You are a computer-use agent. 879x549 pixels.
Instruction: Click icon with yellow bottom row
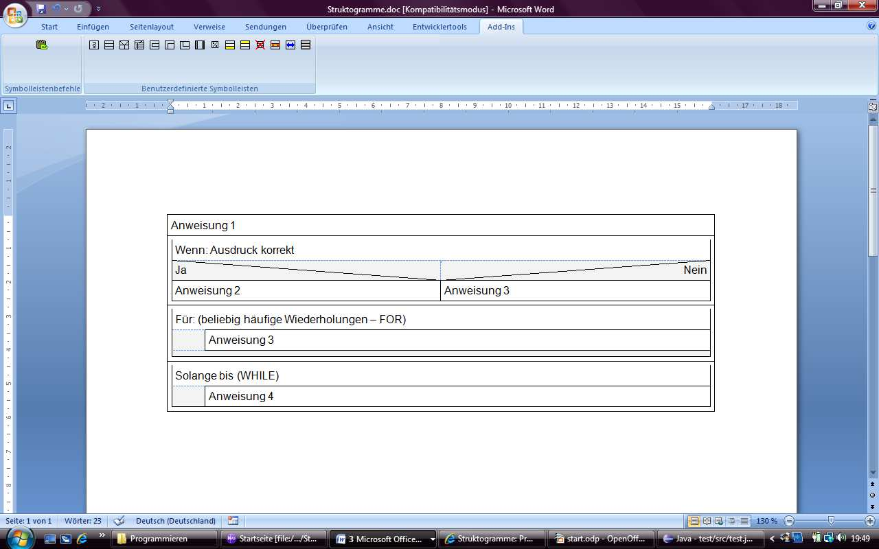click(230, 45)
